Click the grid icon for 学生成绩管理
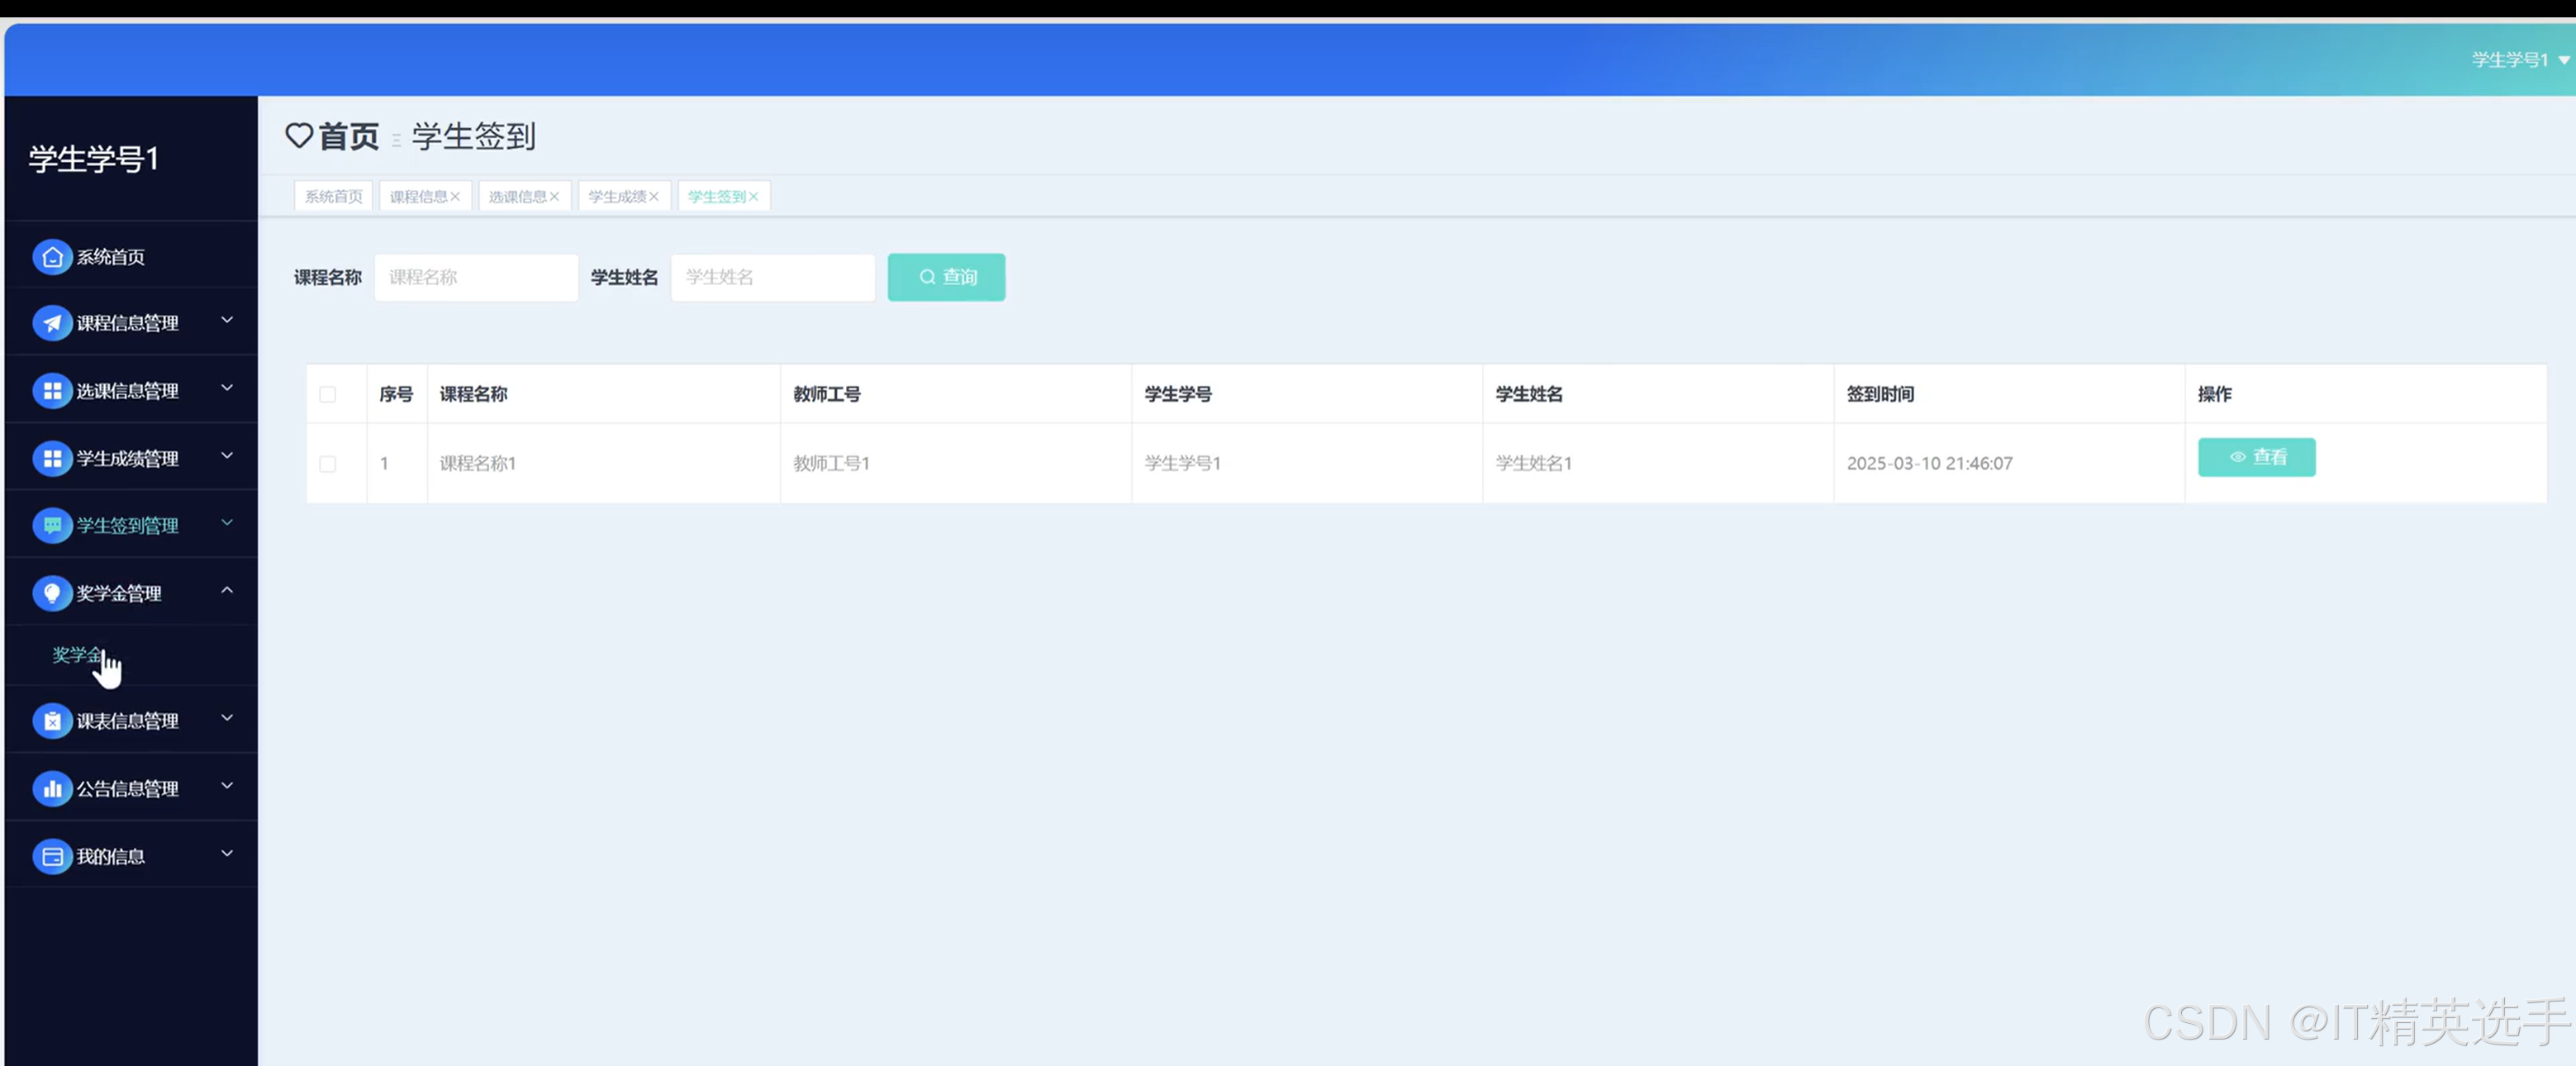Image resolution: width=2576 pixels, height=1066 pixels. click(52, 458)
